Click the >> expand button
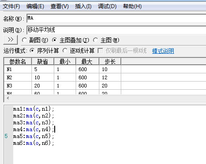Image resolution: width=206 pixels, height=164 pixels. point(10,40)
